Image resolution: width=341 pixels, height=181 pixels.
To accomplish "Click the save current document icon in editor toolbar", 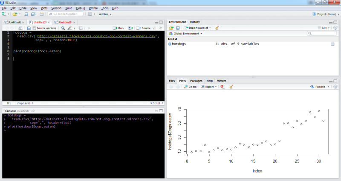I will pyautogui.click(x=29, y=28).
